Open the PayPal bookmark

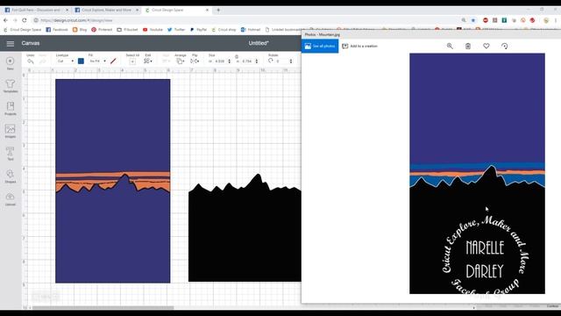point(198,30)
